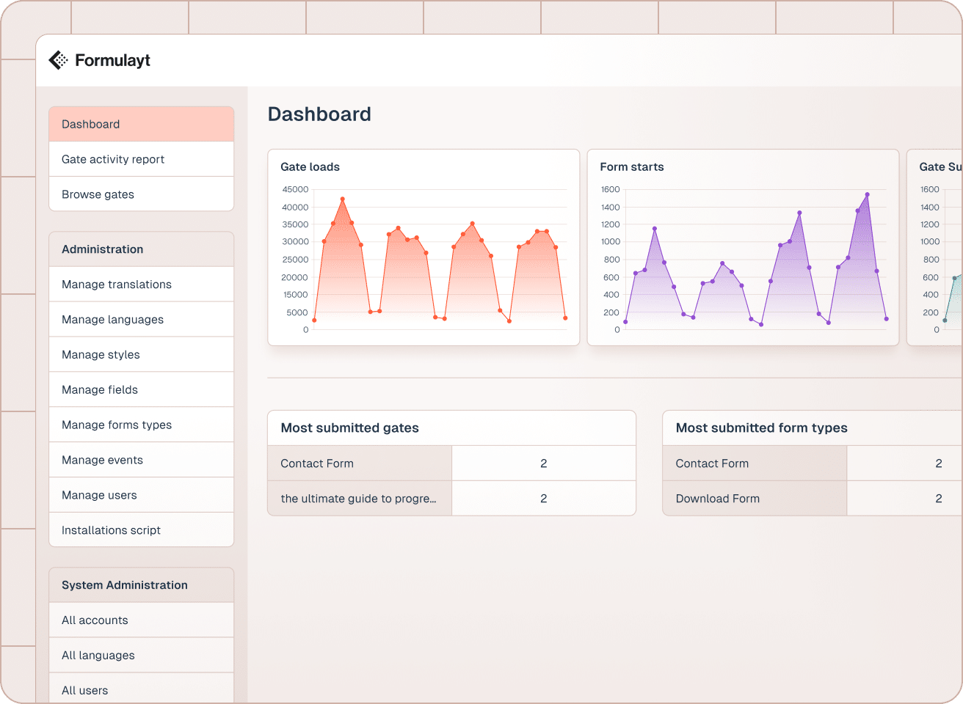
Task: Select All users item
Action: tap(142, 689)
